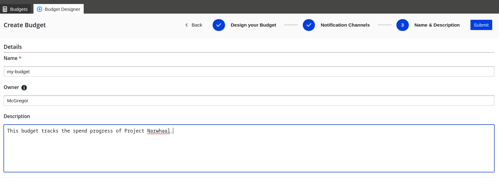The image size is (499, 178).
Task: Click the Create Budget page heading
Action: coord(25,25)
